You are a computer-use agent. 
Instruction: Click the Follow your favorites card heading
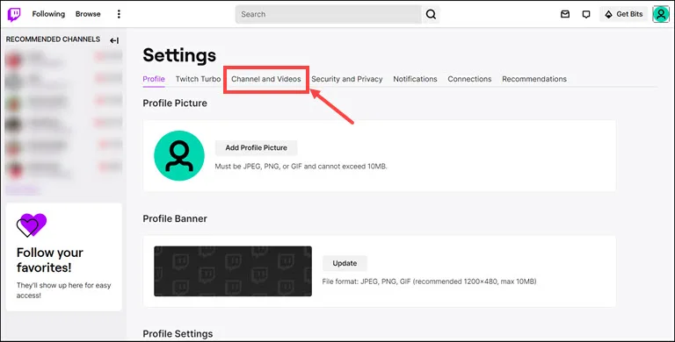pos(50,260)
